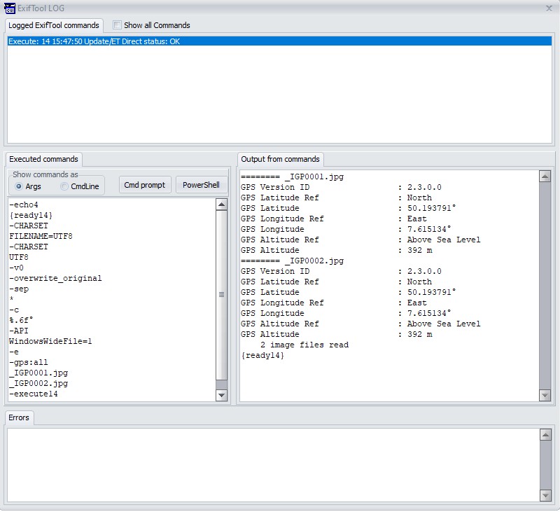Click the Errors panel scroll down arrow
Screen dimensions: 560x512
pyautogui.click(x=545, y=495)
